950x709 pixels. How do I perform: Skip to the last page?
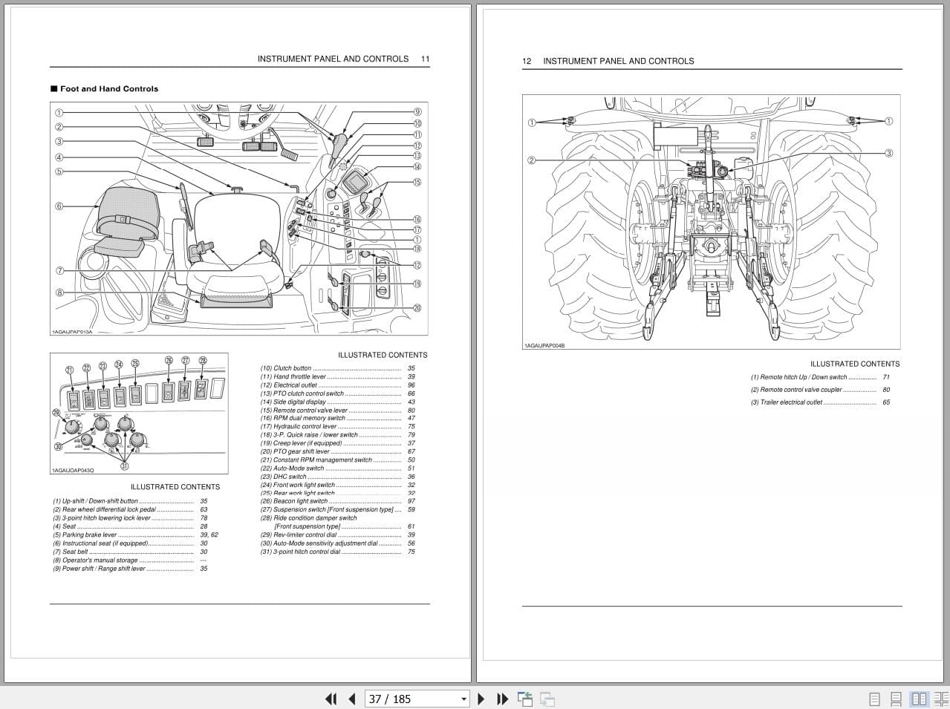click(x=503, y=699)
